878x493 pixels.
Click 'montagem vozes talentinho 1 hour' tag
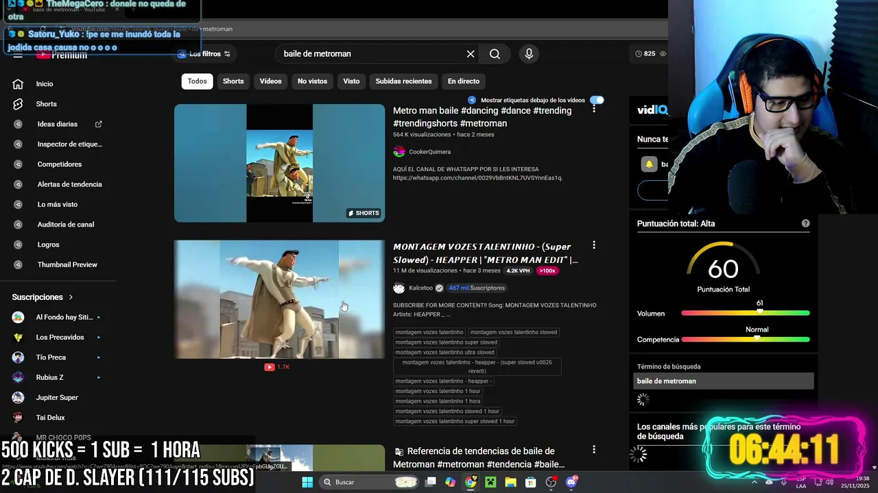438,391
